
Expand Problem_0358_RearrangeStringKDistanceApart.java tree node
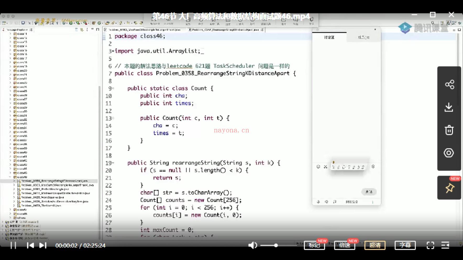(14, 181)
